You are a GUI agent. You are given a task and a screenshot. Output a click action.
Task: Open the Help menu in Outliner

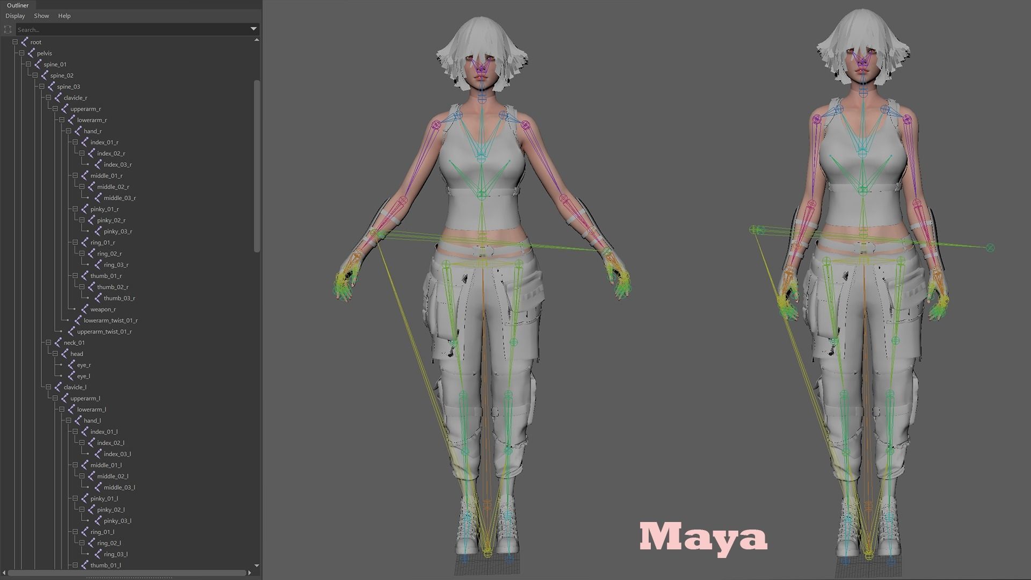point(64,16)
